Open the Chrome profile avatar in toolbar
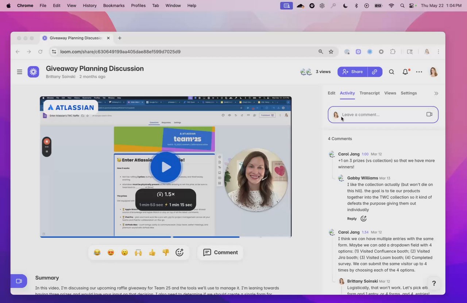This screenshot has width=467, height=303. [x=427, y=52]
